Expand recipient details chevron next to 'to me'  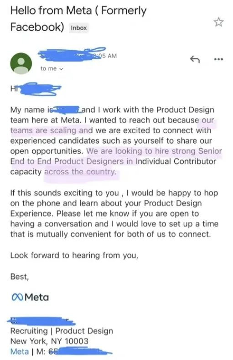pyautogui.click(x=61, y=69)
